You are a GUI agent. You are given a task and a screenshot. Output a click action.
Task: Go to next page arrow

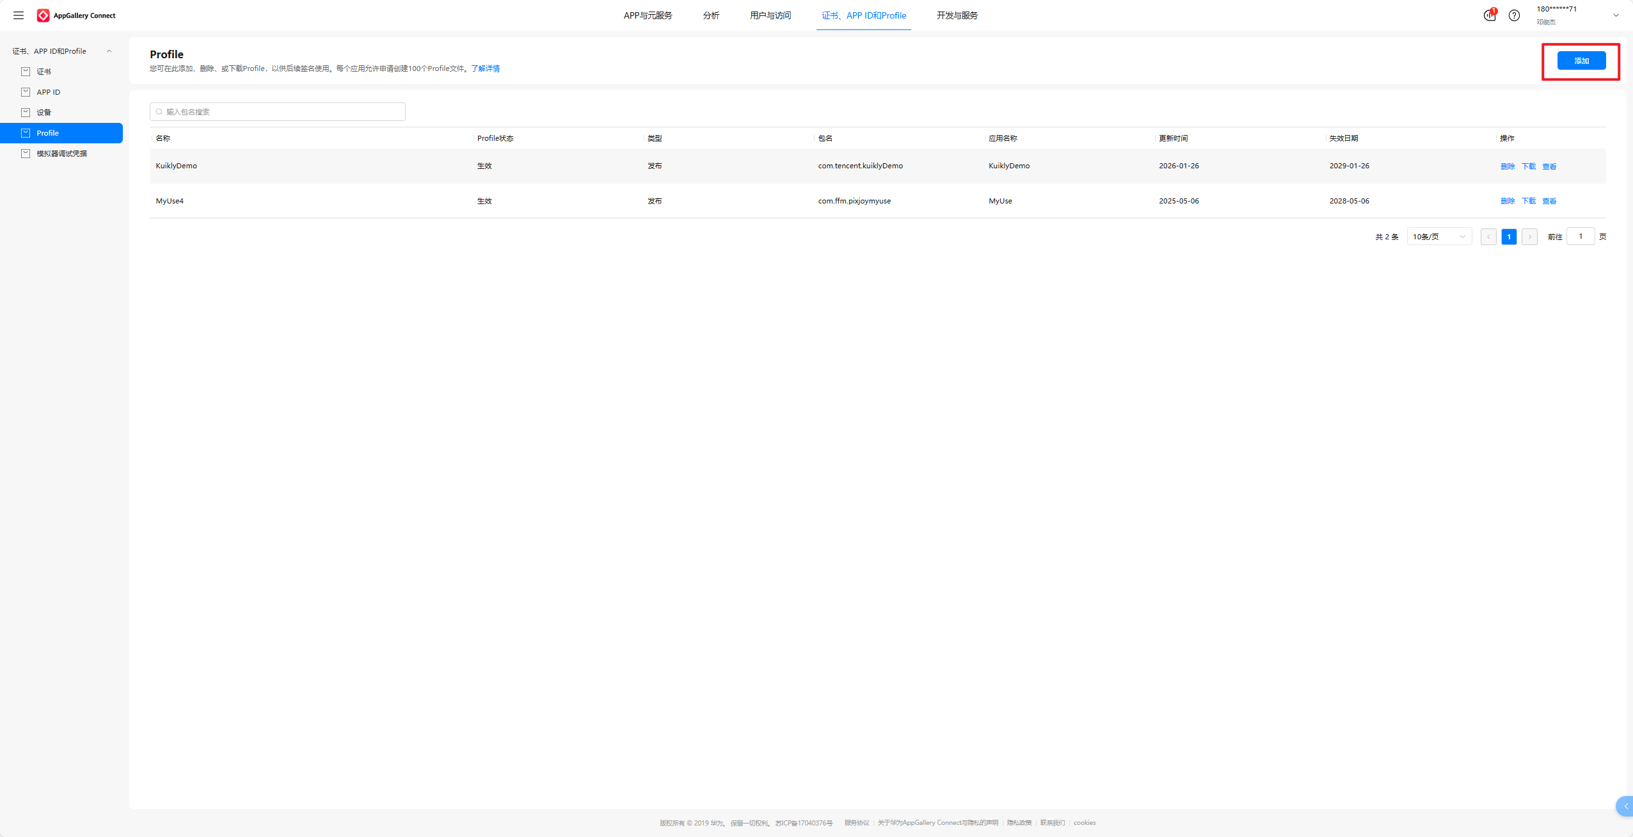coord(1529,237)
